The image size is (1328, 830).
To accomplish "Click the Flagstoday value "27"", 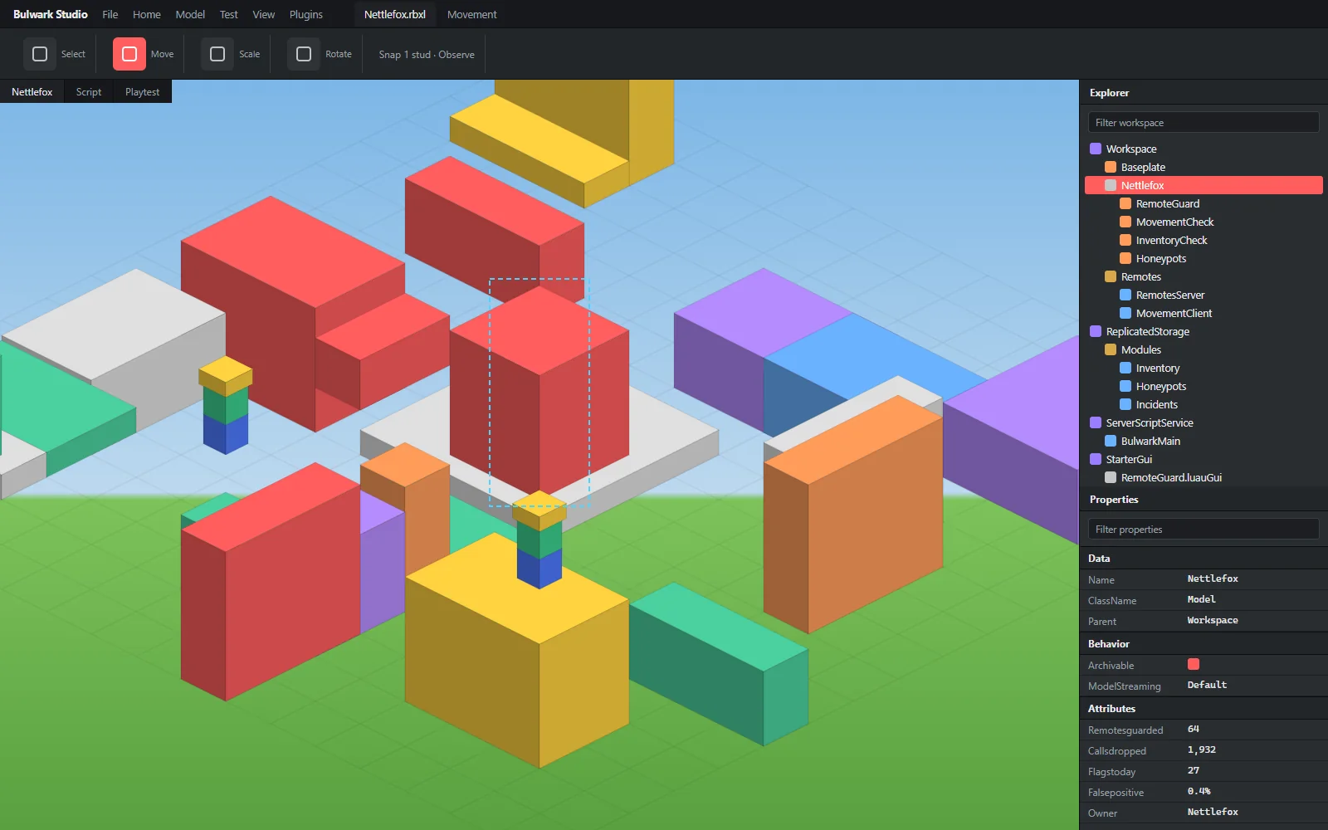I will pyautogui.click(x=1193, y=770).
